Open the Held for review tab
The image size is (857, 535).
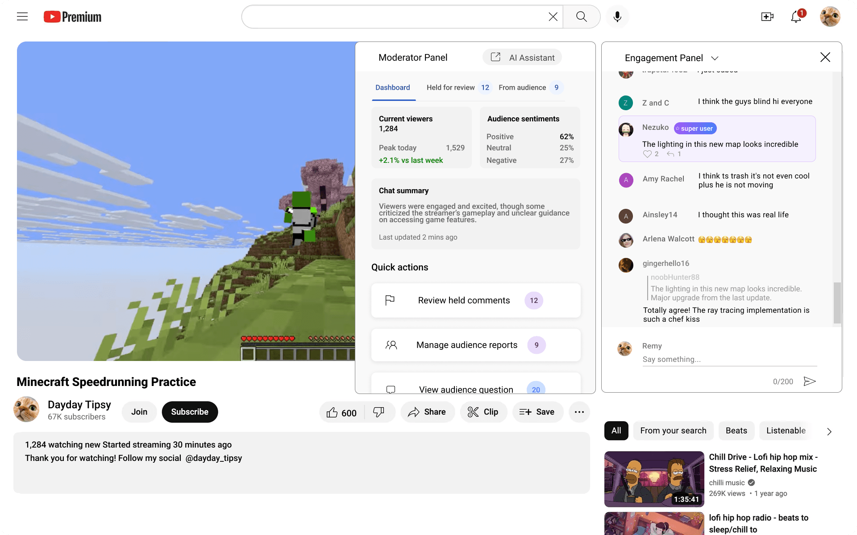(459, 87)
